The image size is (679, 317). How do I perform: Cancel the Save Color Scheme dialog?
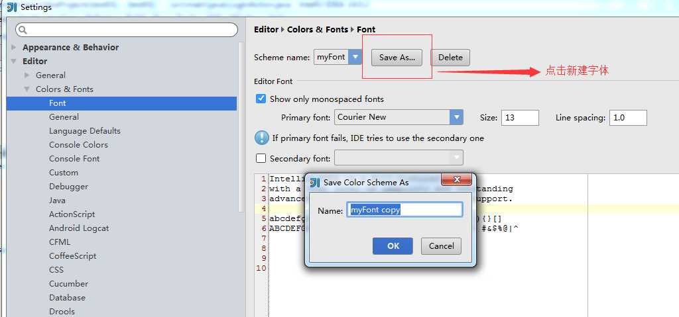coord(441,246)
